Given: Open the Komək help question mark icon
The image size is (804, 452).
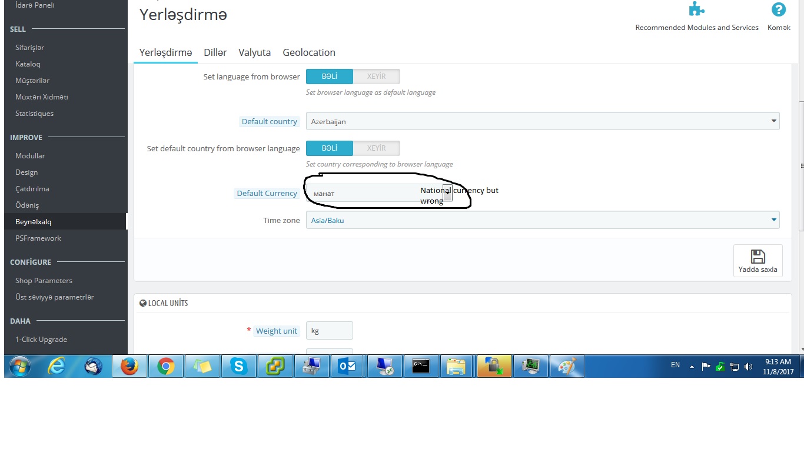Looking at the screenshot, I should click(x=779, y=9).
